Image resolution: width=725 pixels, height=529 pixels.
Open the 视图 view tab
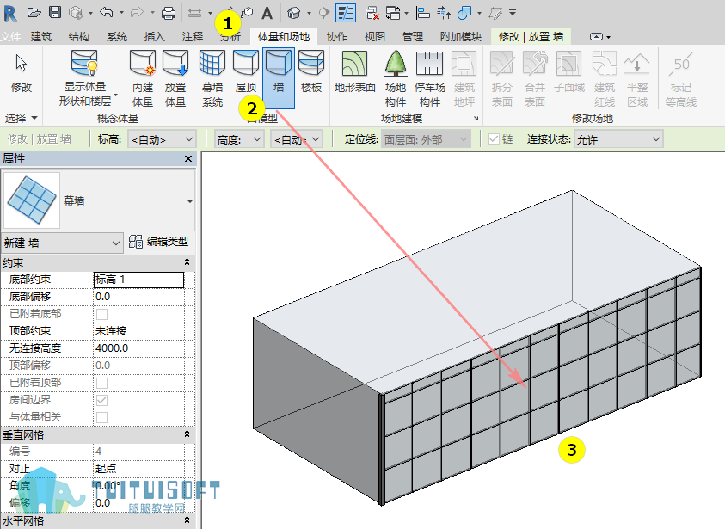point(374,36)
